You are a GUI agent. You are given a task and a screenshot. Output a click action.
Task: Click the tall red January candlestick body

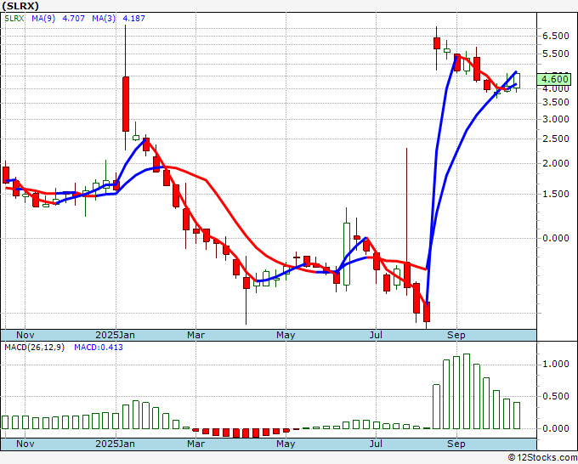pyautogui.click(x=125, y=104)
